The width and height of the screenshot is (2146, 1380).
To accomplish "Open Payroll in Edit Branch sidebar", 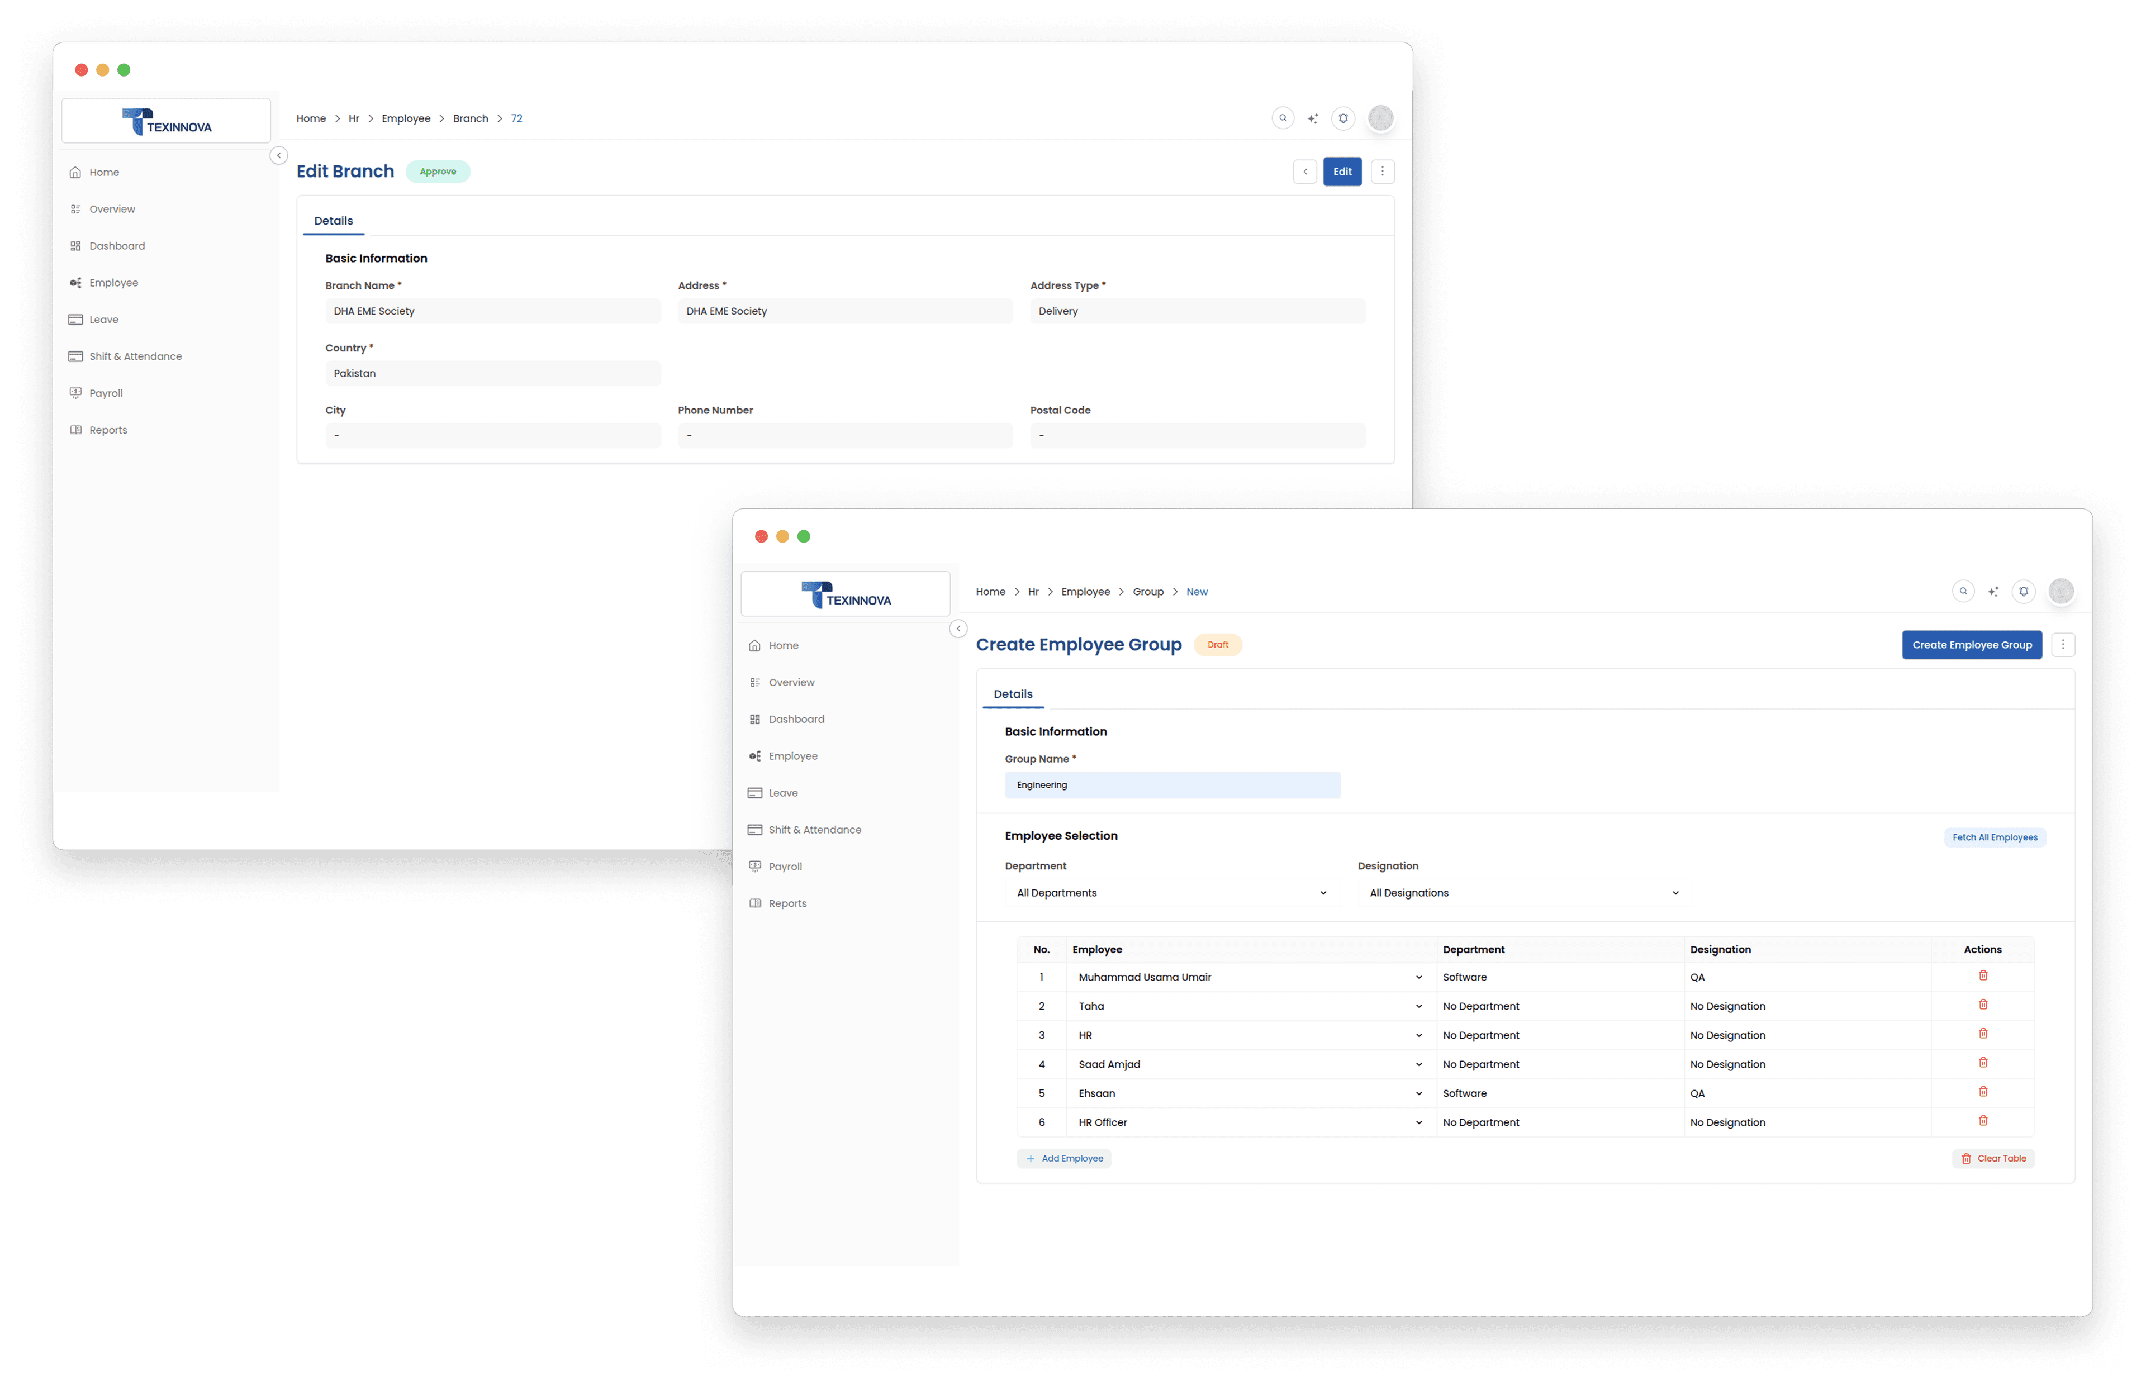I will pos(106,393).
